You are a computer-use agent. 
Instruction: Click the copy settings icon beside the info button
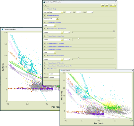click(111, 5)
